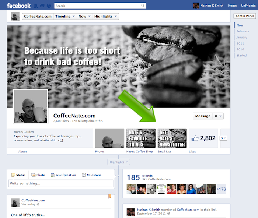Click the Write something text box
Screen dimensions: 258x218
[x=61, y=183]
